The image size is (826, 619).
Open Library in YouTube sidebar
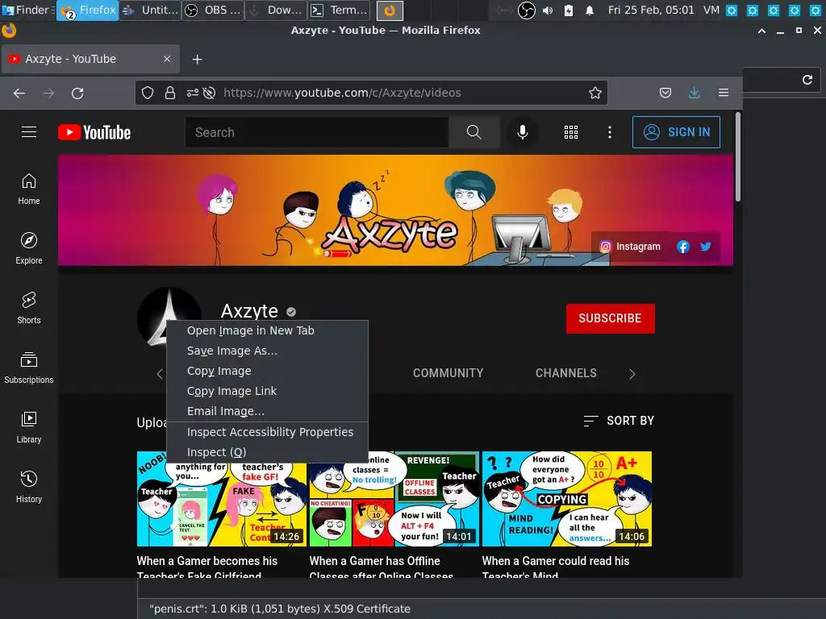tap(29, 427)
